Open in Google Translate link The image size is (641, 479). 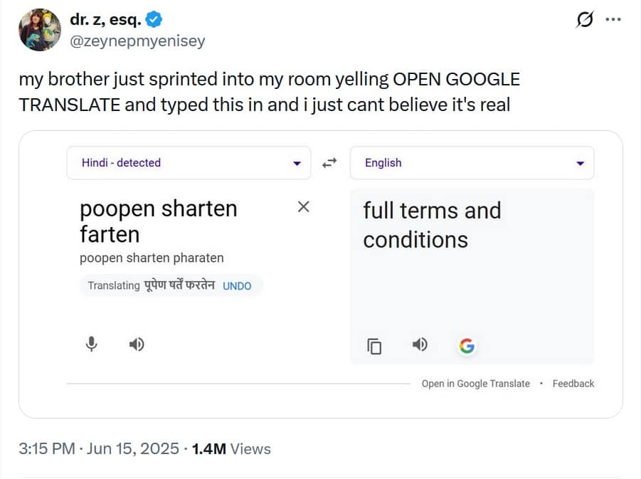tap(475, 384)
